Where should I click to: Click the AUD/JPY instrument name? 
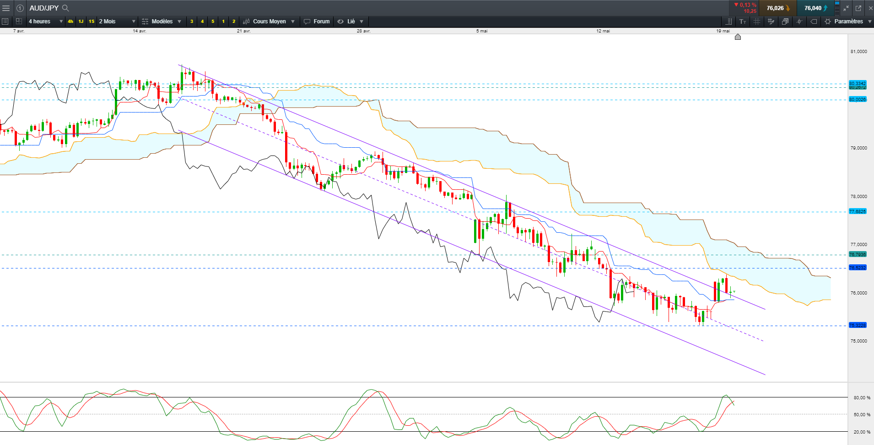[44, 8]
